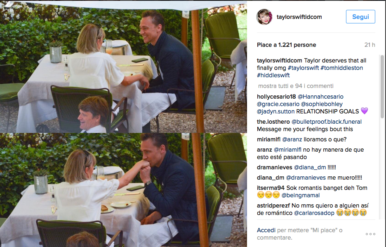Click the 21 h post timestamp

coord(370,45)
